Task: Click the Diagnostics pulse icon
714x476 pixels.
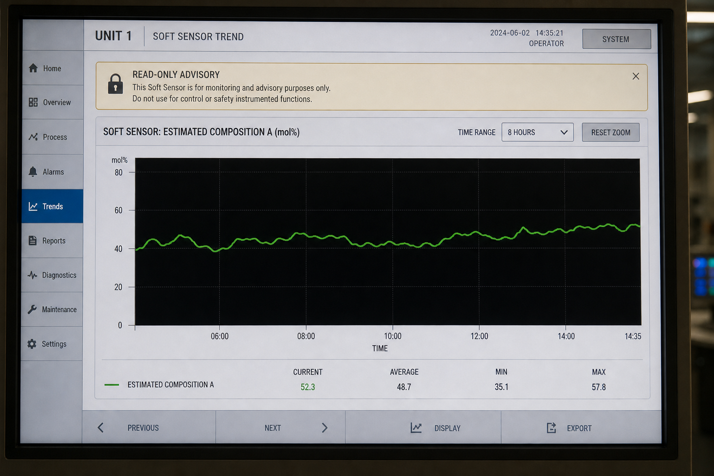Action: tap(32, 275)
